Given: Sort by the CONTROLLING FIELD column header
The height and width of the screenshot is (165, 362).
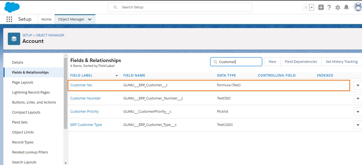Looking at the screenshot, I should [x=277, y=75].
